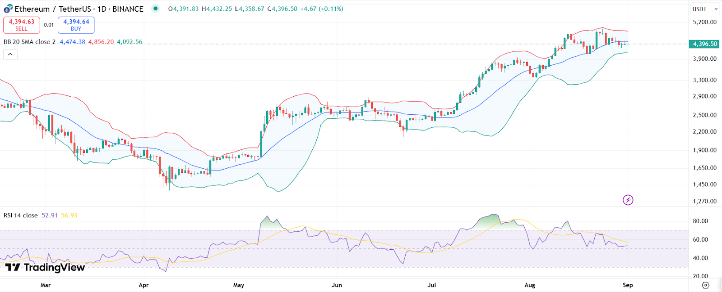The height and width of the screenshot is (292, 722).
Task: Click the green market status dot
Action: point(156,9)
